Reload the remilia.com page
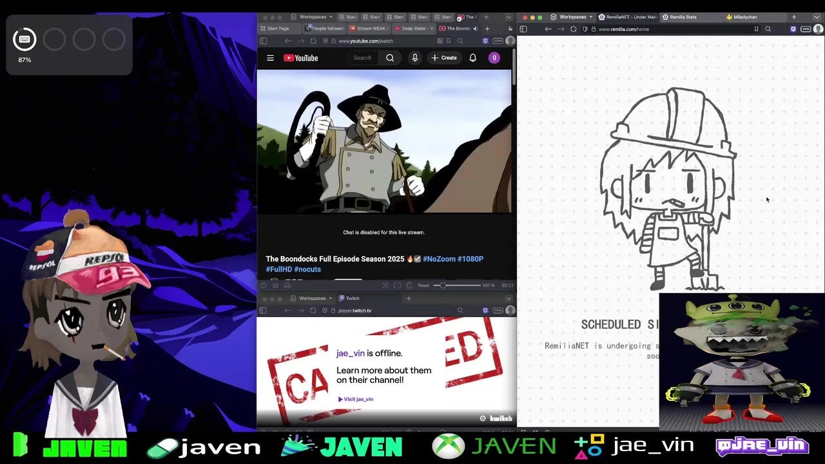The width and height of the screenshot is (825, 464). click(573, 29)
